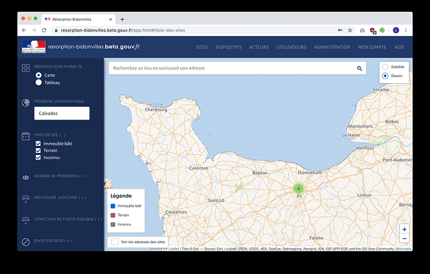Expand Statut des sites filter
This screenshot has width=430, height=274.
click(53, 241)
